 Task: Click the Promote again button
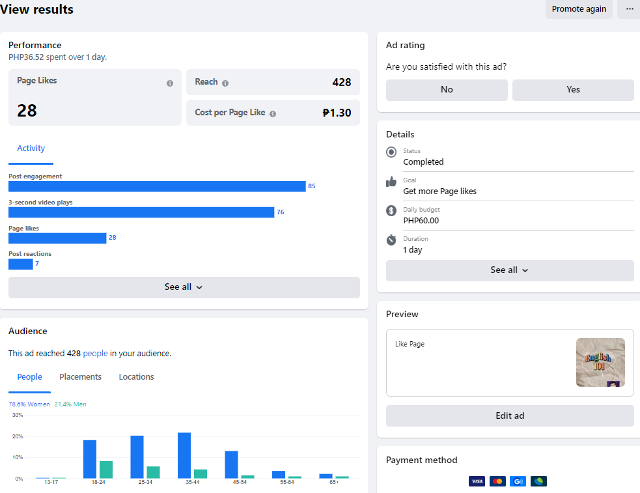point(579,9)
